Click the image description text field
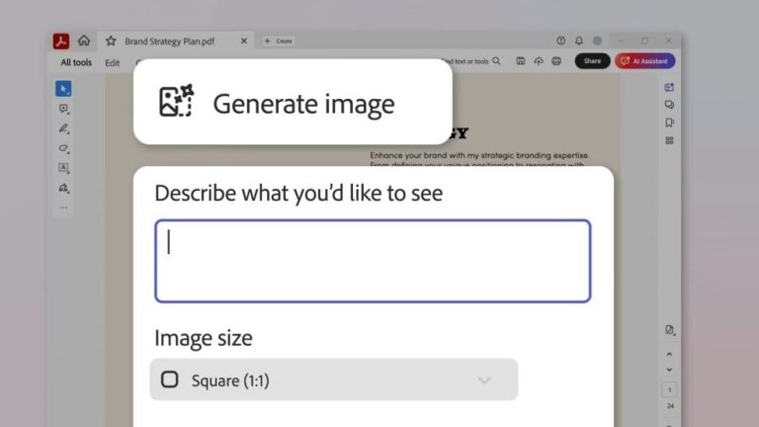The image size is (759, 427). [x=373, y=261]
